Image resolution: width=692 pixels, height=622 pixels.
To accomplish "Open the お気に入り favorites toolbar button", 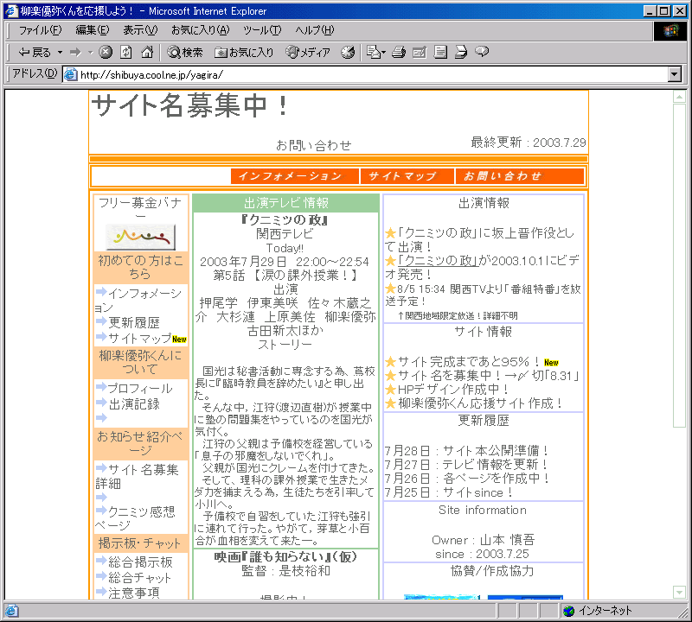I will (x=244, y=53).
